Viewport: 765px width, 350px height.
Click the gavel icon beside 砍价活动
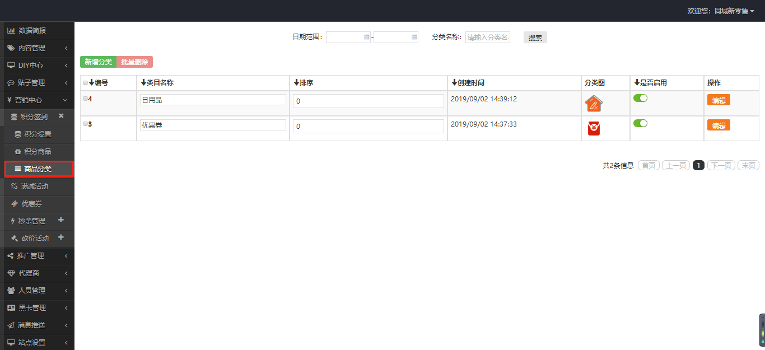[15, 239]
